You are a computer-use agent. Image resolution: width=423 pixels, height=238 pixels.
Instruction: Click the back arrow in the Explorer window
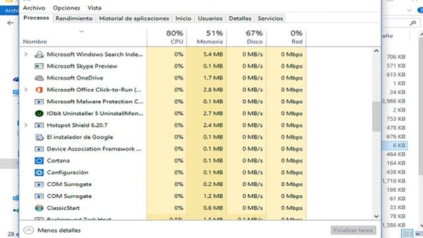[x=11, y=23]
